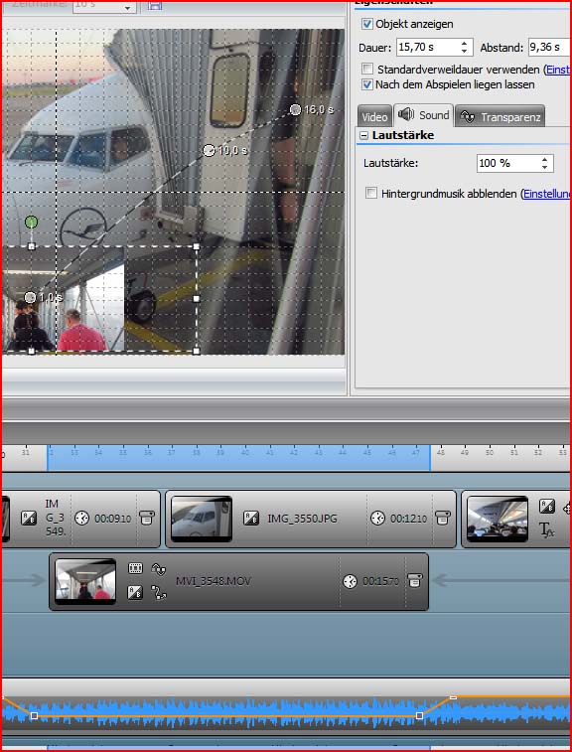Click the bottom-right handle of the selection frame
572x752 pixels.
click(x=196, y=351)
